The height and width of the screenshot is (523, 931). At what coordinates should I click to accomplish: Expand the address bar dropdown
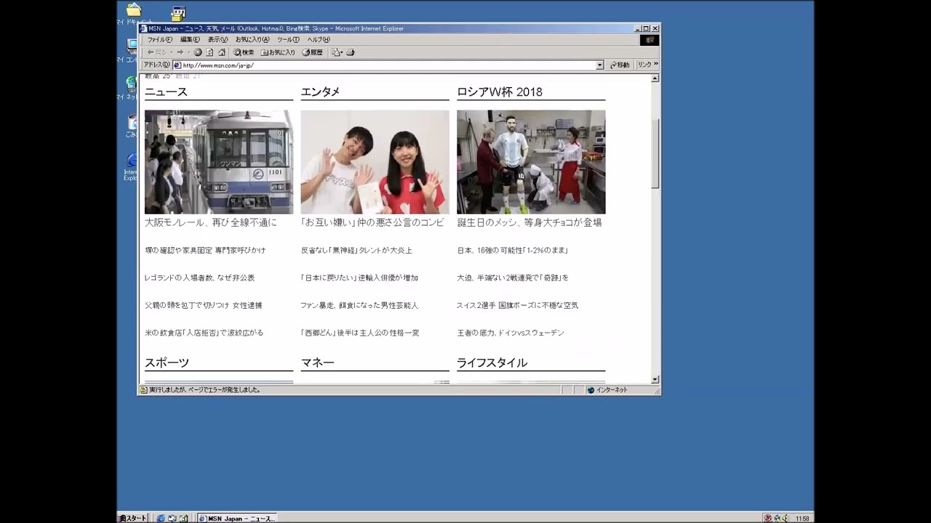(x=600, y=65)
